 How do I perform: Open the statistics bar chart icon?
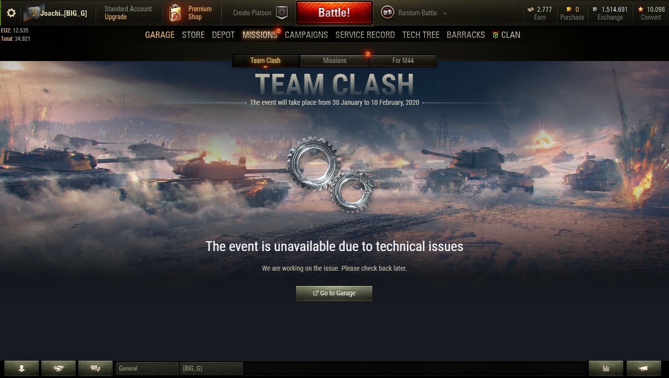(x=606, y=368)
